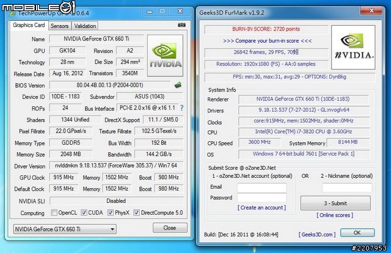The image size is (391, 253).
Task: Click the System Memory 8144 MB value
Action: click(348, 142)
